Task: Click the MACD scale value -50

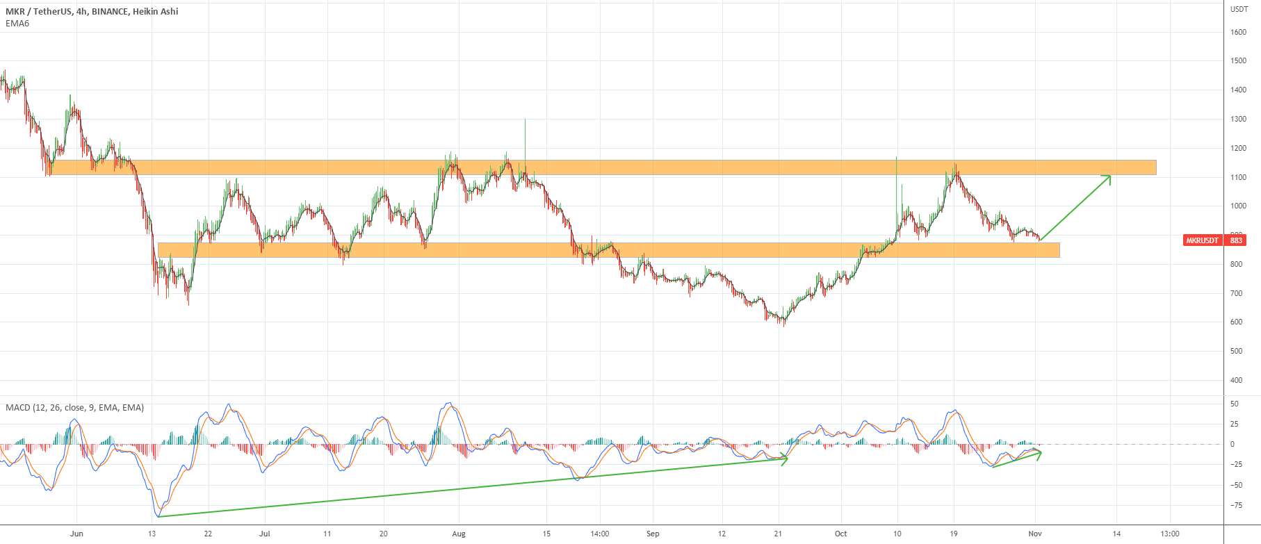Action: 1235,485
